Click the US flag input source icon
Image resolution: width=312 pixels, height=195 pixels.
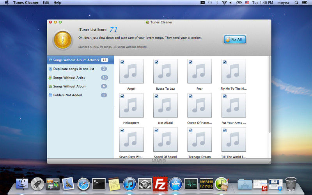point(247,3)
